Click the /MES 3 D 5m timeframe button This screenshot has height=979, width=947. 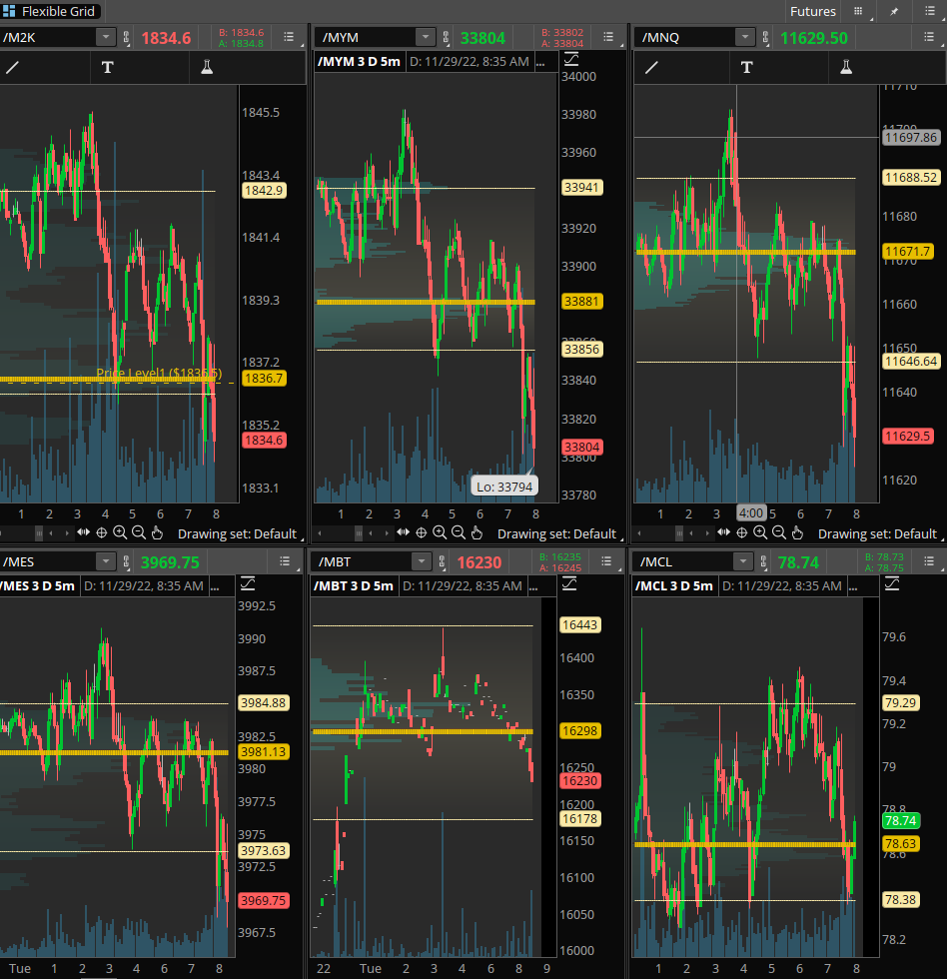click(x=37, y=585)
